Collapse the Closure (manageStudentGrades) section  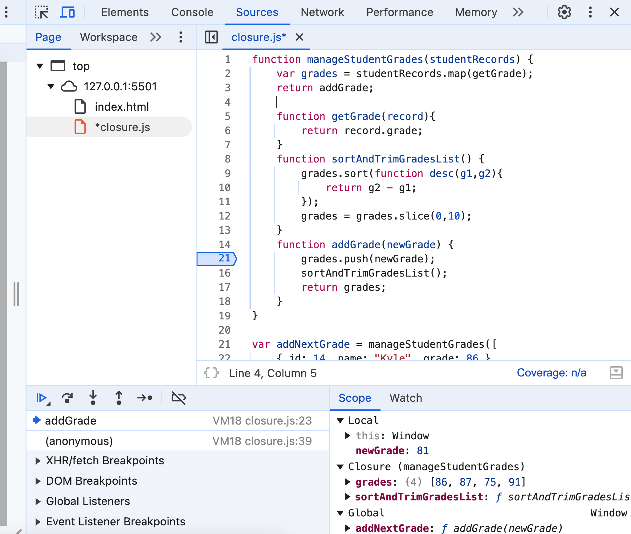click(x=340, y=467)
